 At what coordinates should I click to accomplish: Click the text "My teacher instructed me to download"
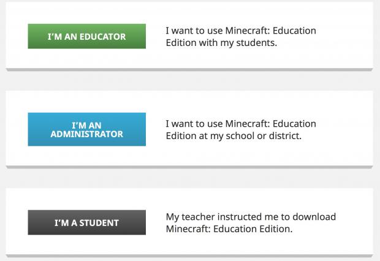(251, 217)
